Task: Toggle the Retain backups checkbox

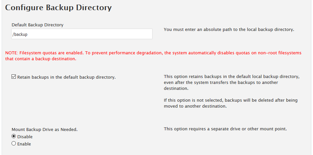Action: (14, 77)
